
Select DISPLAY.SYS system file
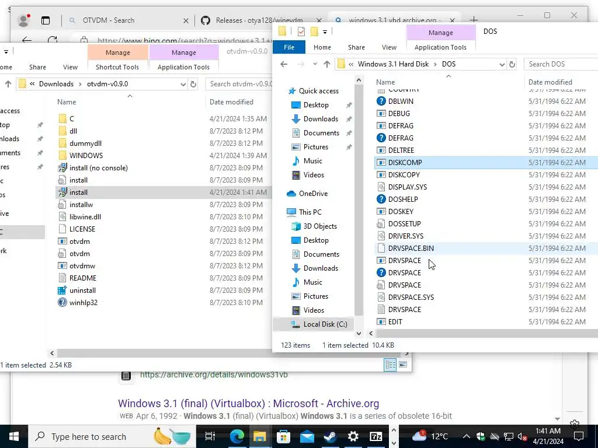pyautogui.click(x=407, y=187)
